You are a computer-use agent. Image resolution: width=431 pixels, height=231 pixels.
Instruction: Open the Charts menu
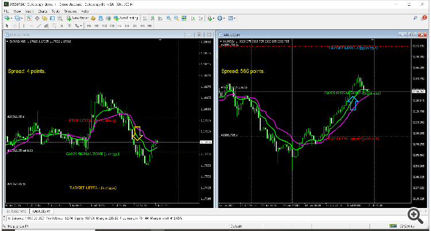click(43, 11)
